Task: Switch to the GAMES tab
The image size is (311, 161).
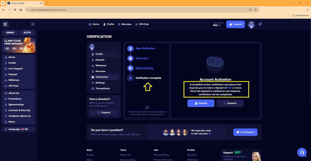Action: click(10, 33)
